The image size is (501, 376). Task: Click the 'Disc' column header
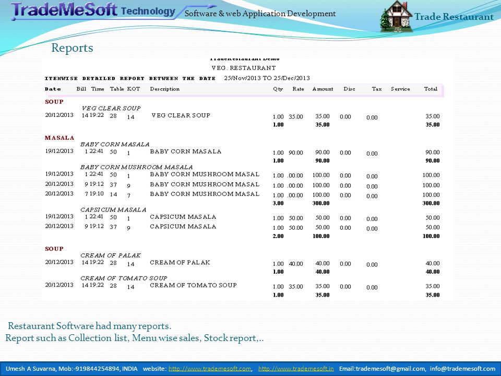[349, 89]
